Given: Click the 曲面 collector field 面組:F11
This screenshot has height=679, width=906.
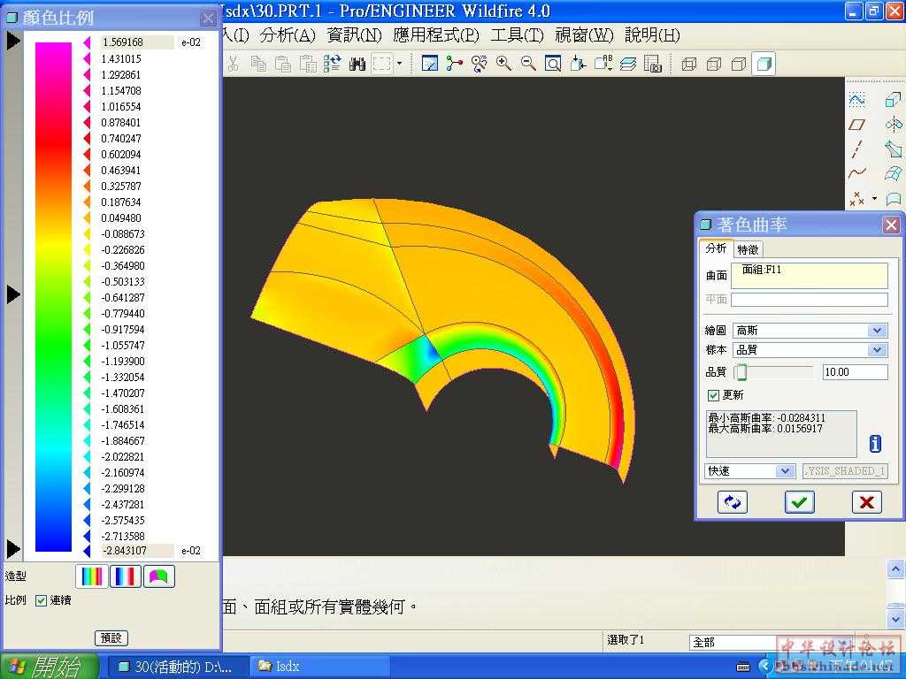Looking at the screenshot, I should click(x=809, y=276).
